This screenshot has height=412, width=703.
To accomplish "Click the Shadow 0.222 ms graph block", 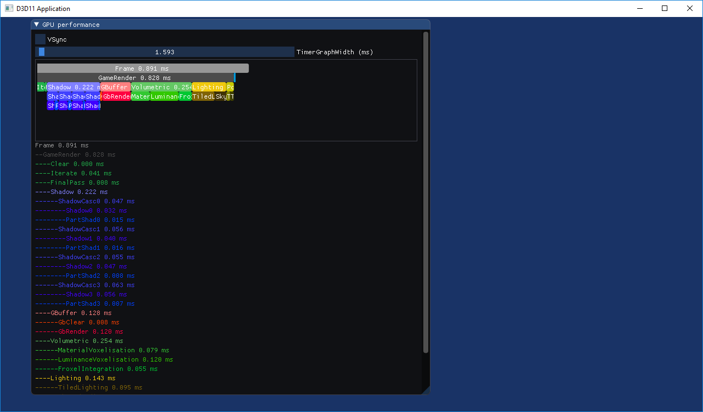I will pyautogui.click(x=74, y=87).
